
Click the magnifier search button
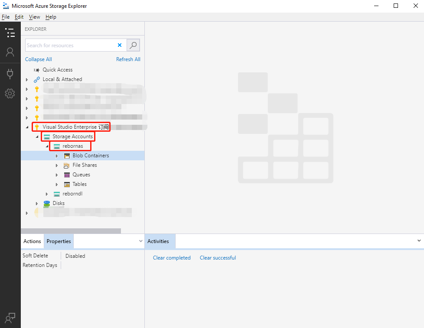click(x=134, y=45)
